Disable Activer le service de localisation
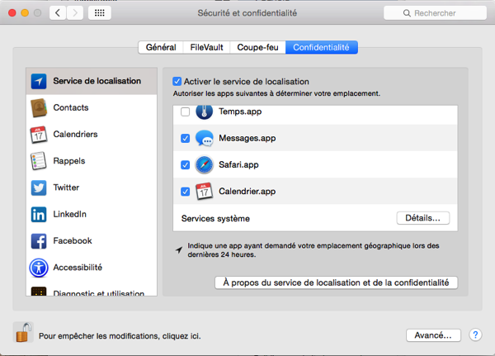 pos(177,82)
